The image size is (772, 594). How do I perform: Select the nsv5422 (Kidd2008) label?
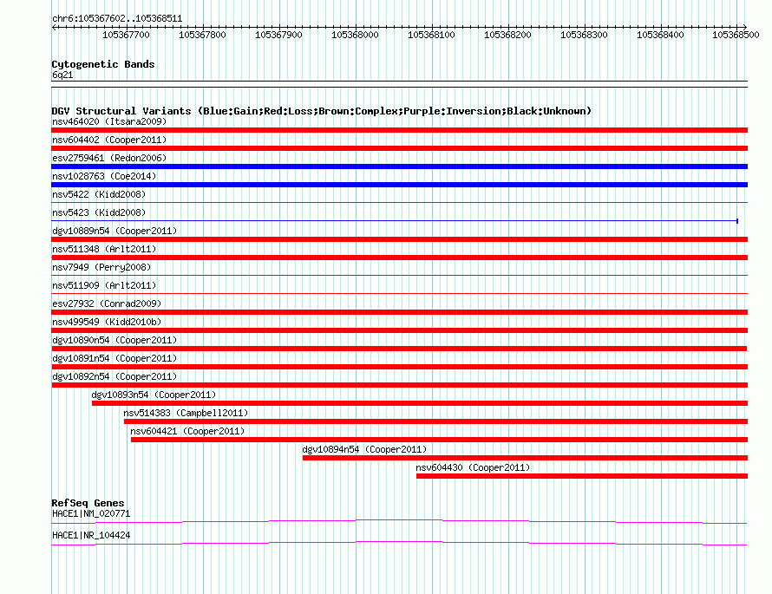[x=99, y=194]
